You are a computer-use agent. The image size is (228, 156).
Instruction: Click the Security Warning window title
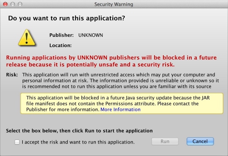(114, 4)
